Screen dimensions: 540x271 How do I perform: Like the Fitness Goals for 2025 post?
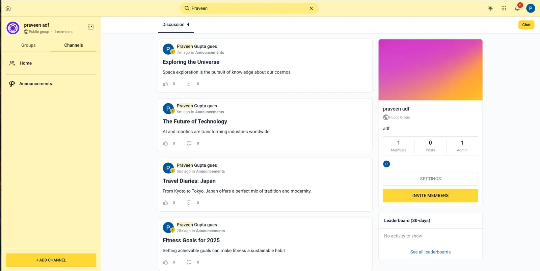(x=165, y=262)
